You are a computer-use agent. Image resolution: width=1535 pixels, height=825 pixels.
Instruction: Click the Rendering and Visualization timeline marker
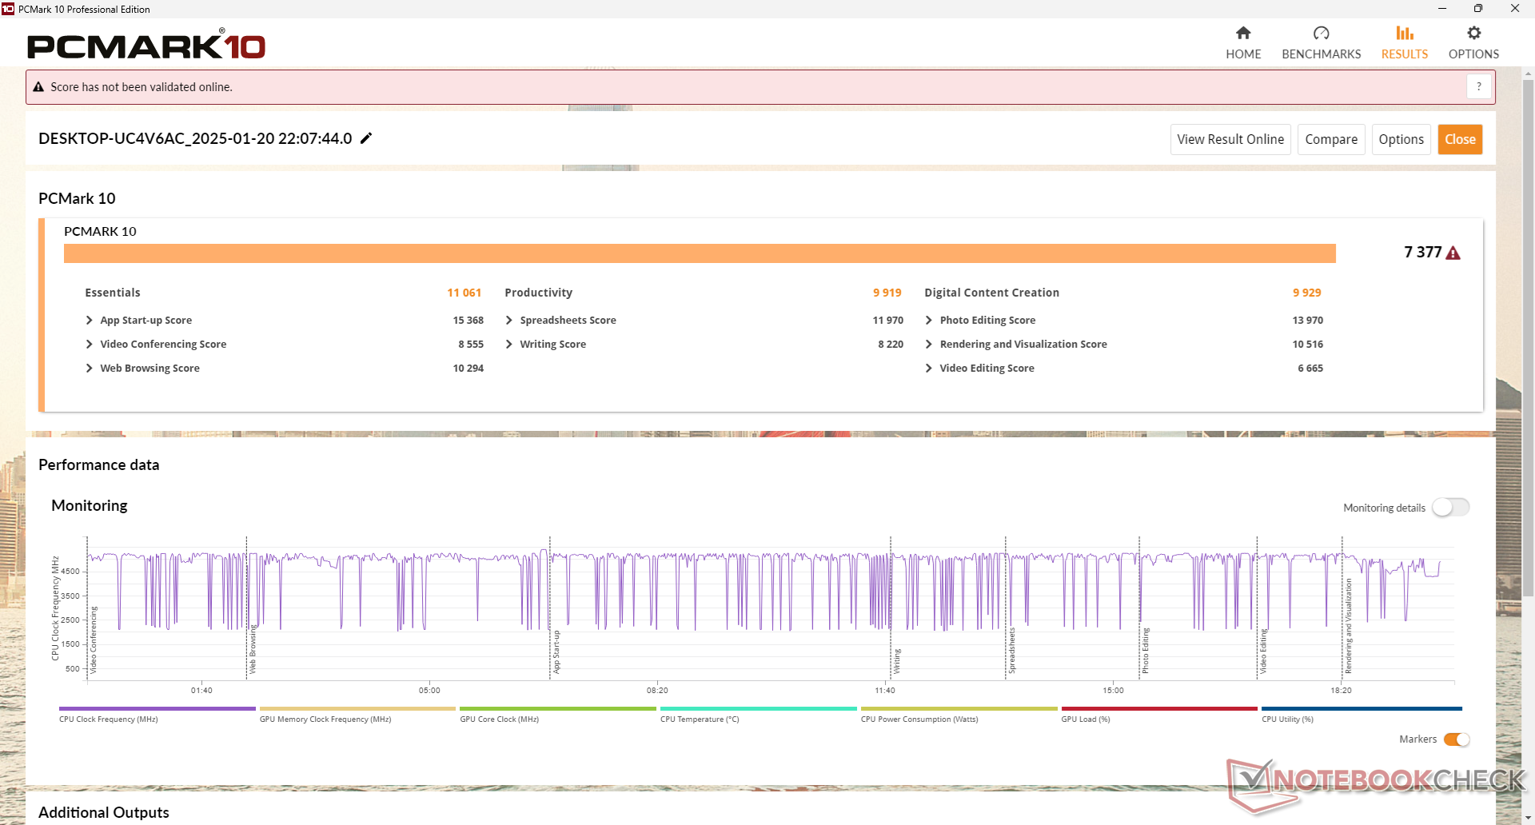[1348, 626]
